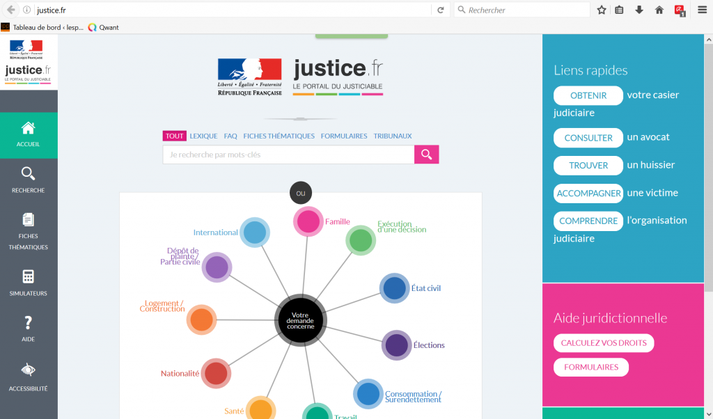Viewport: 713px width, 419px height.
Task: Click the page scrollbar down arrow
Action: click(x=708, y=414)
